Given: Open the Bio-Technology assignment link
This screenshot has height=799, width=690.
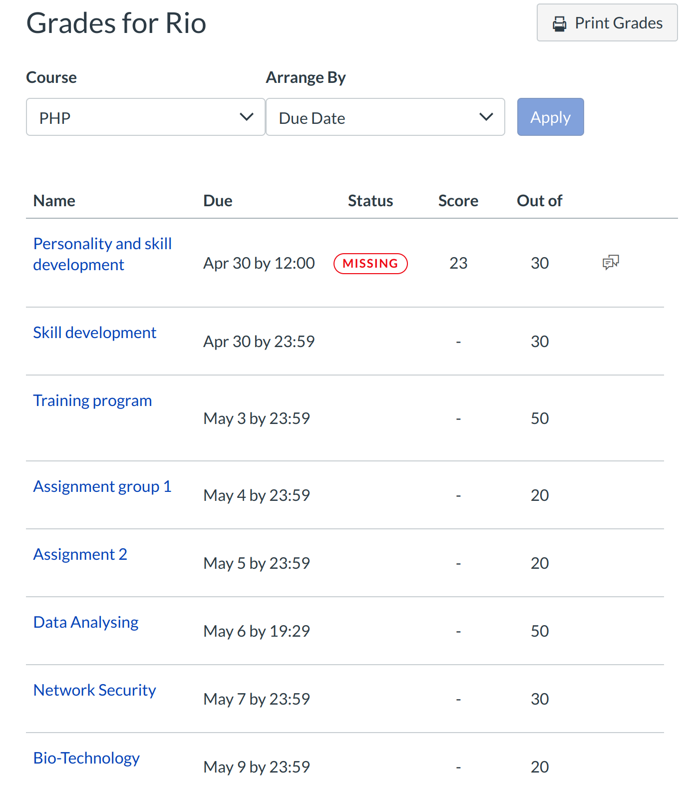Looking at the screenshot, I should [86, 758].
